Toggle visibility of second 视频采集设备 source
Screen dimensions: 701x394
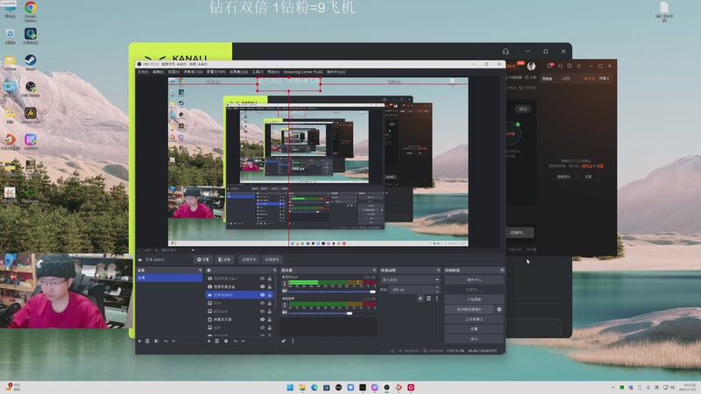tap(262, 286)
